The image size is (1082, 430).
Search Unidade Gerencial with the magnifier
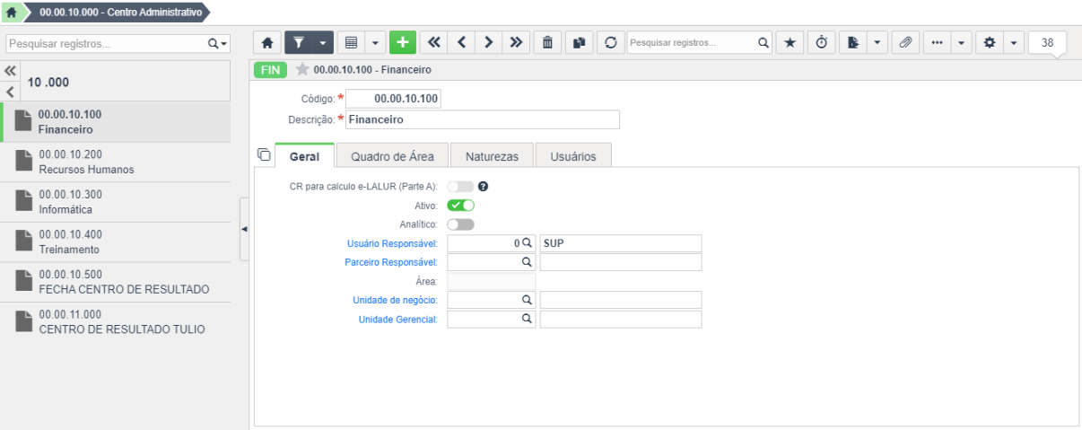pyautogui.click(x=528, y=319)
